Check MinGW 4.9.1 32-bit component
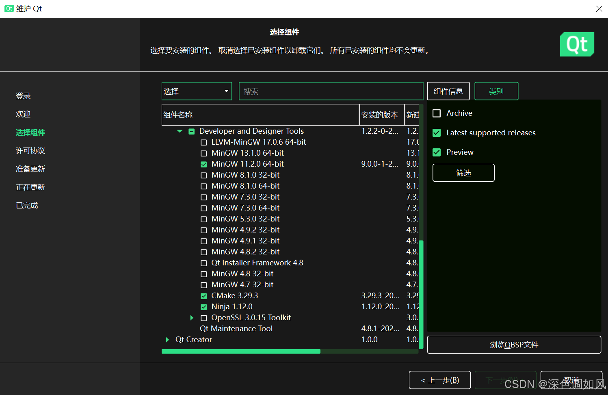The width and height of the screenshot is (608, 395). tap(204, 241)
